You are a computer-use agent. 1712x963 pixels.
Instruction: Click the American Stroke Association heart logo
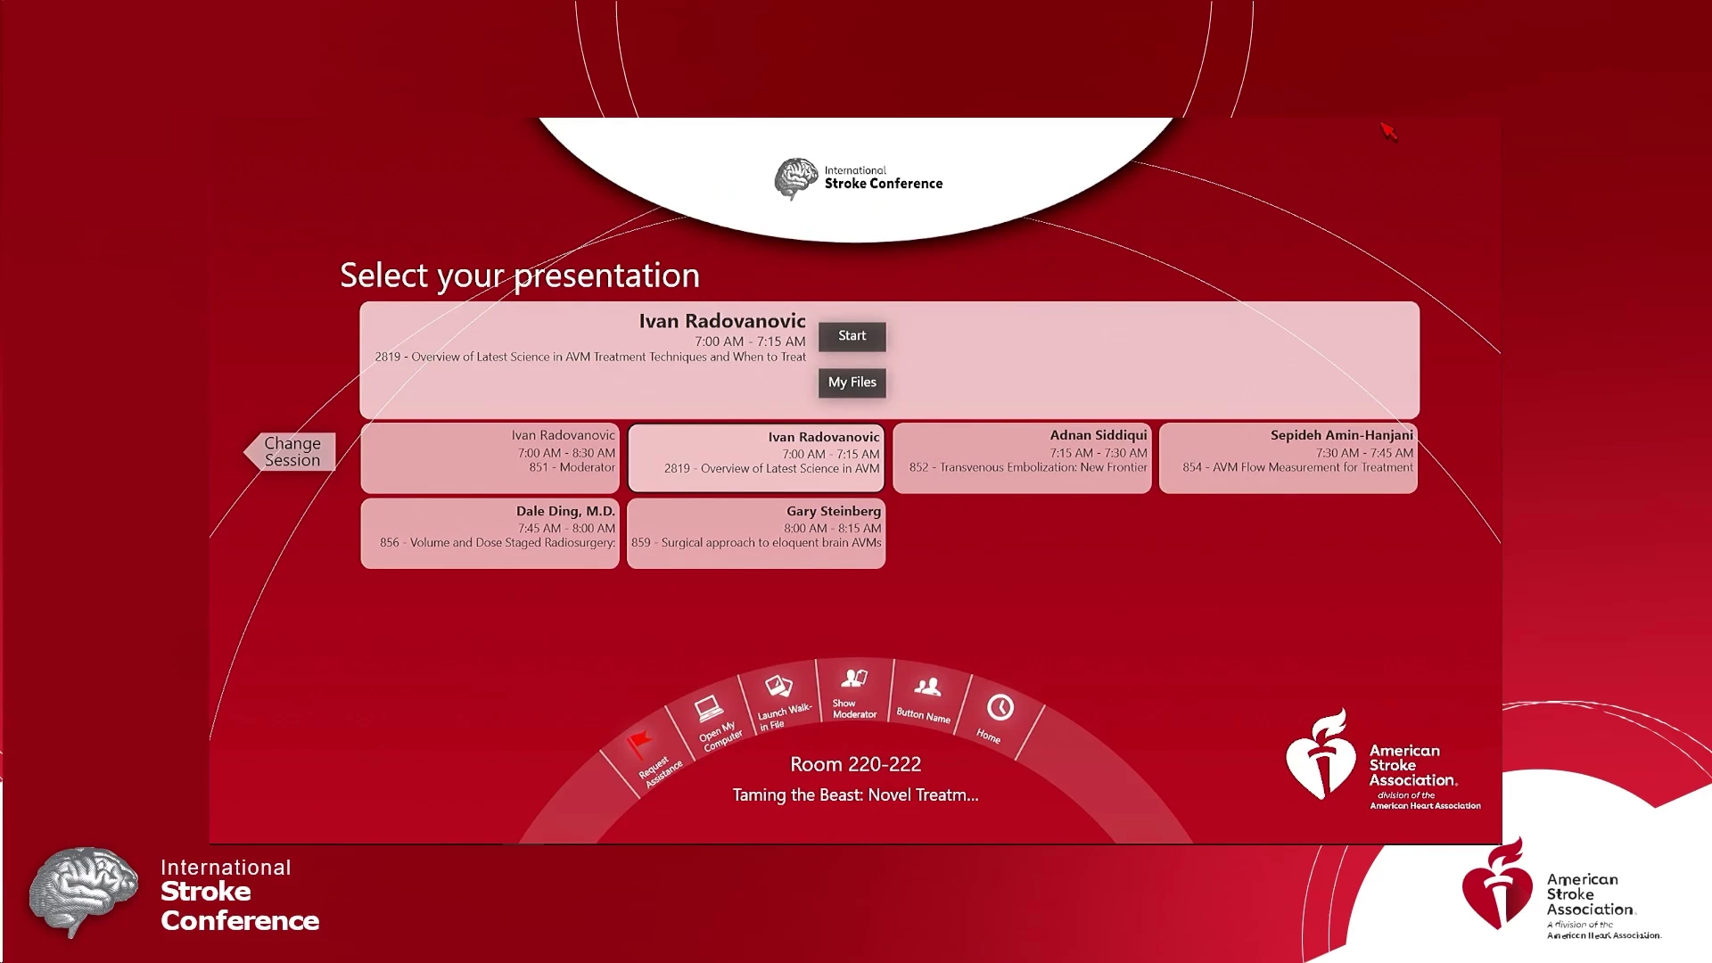pos(1320,755)
